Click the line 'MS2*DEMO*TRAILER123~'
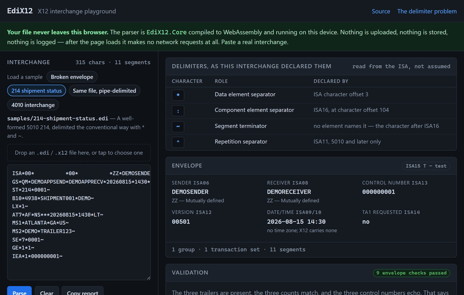464x295 pixels. [43, 231]
